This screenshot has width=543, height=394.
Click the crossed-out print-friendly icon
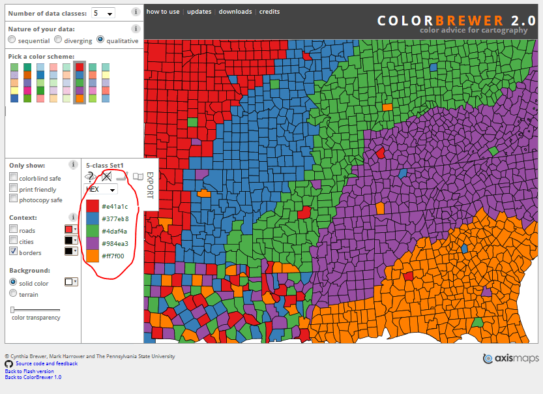106,176
